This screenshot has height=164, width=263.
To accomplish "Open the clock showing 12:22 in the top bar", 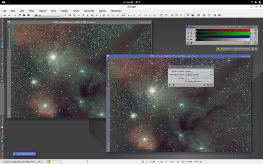I will click(x=131, y=2).
